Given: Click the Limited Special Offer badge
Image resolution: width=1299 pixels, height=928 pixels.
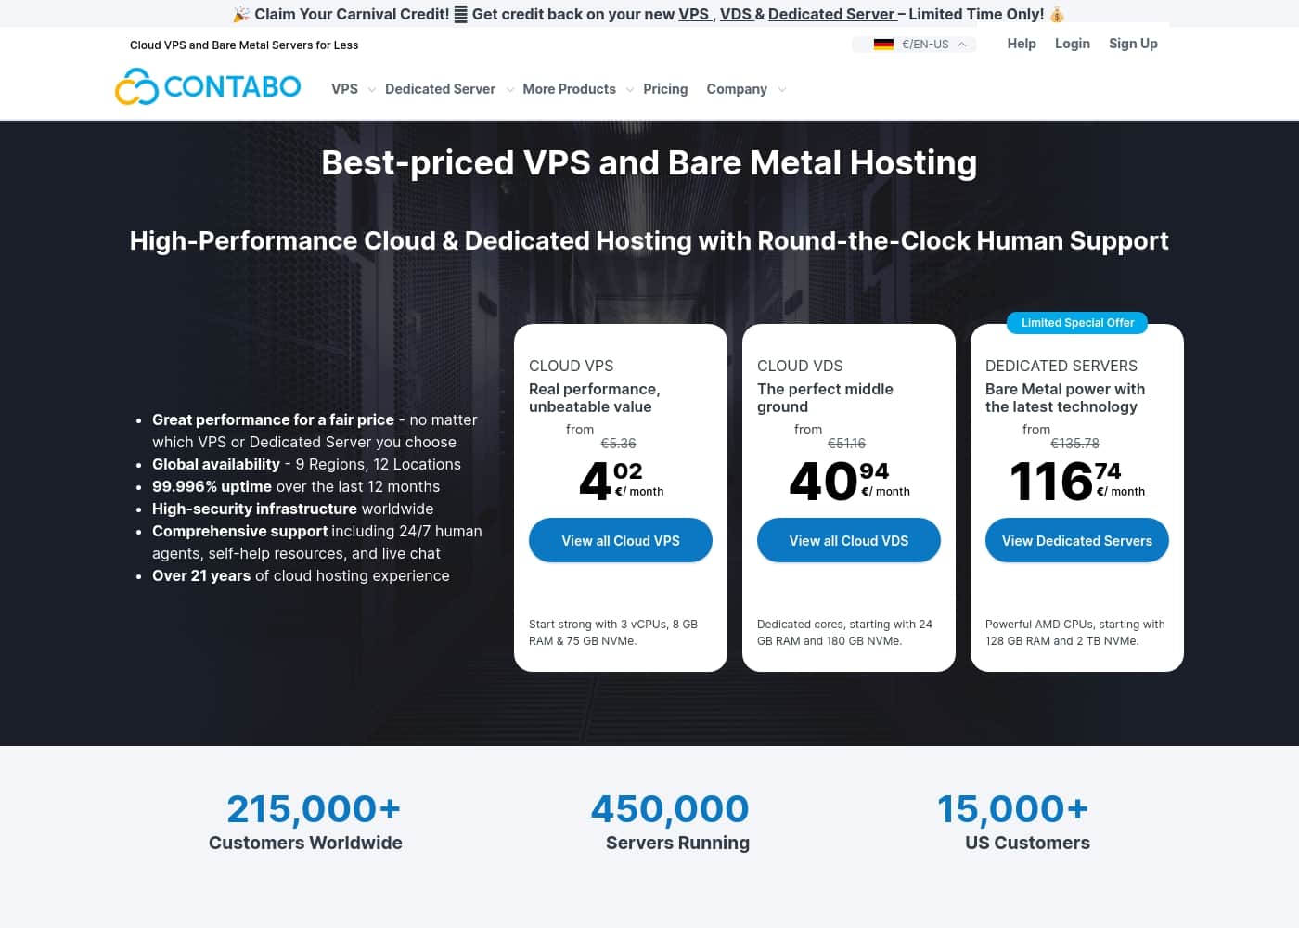Looking at the screenshot, I should click(1077, 323).
